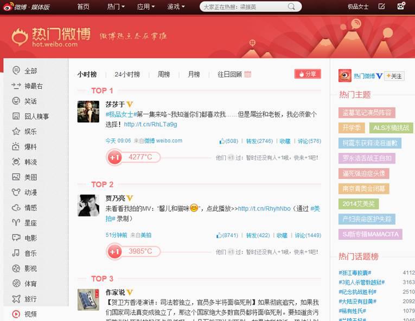This screenshot has height=321, width=415.
Task: Switch to the 24小时榜 tab
Action: (127, 75)
